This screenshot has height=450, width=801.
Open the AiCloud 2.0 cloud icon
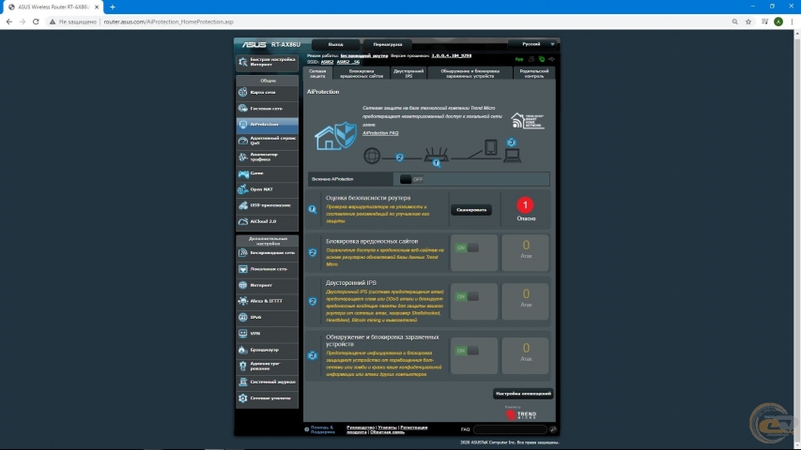click(242, 221)
